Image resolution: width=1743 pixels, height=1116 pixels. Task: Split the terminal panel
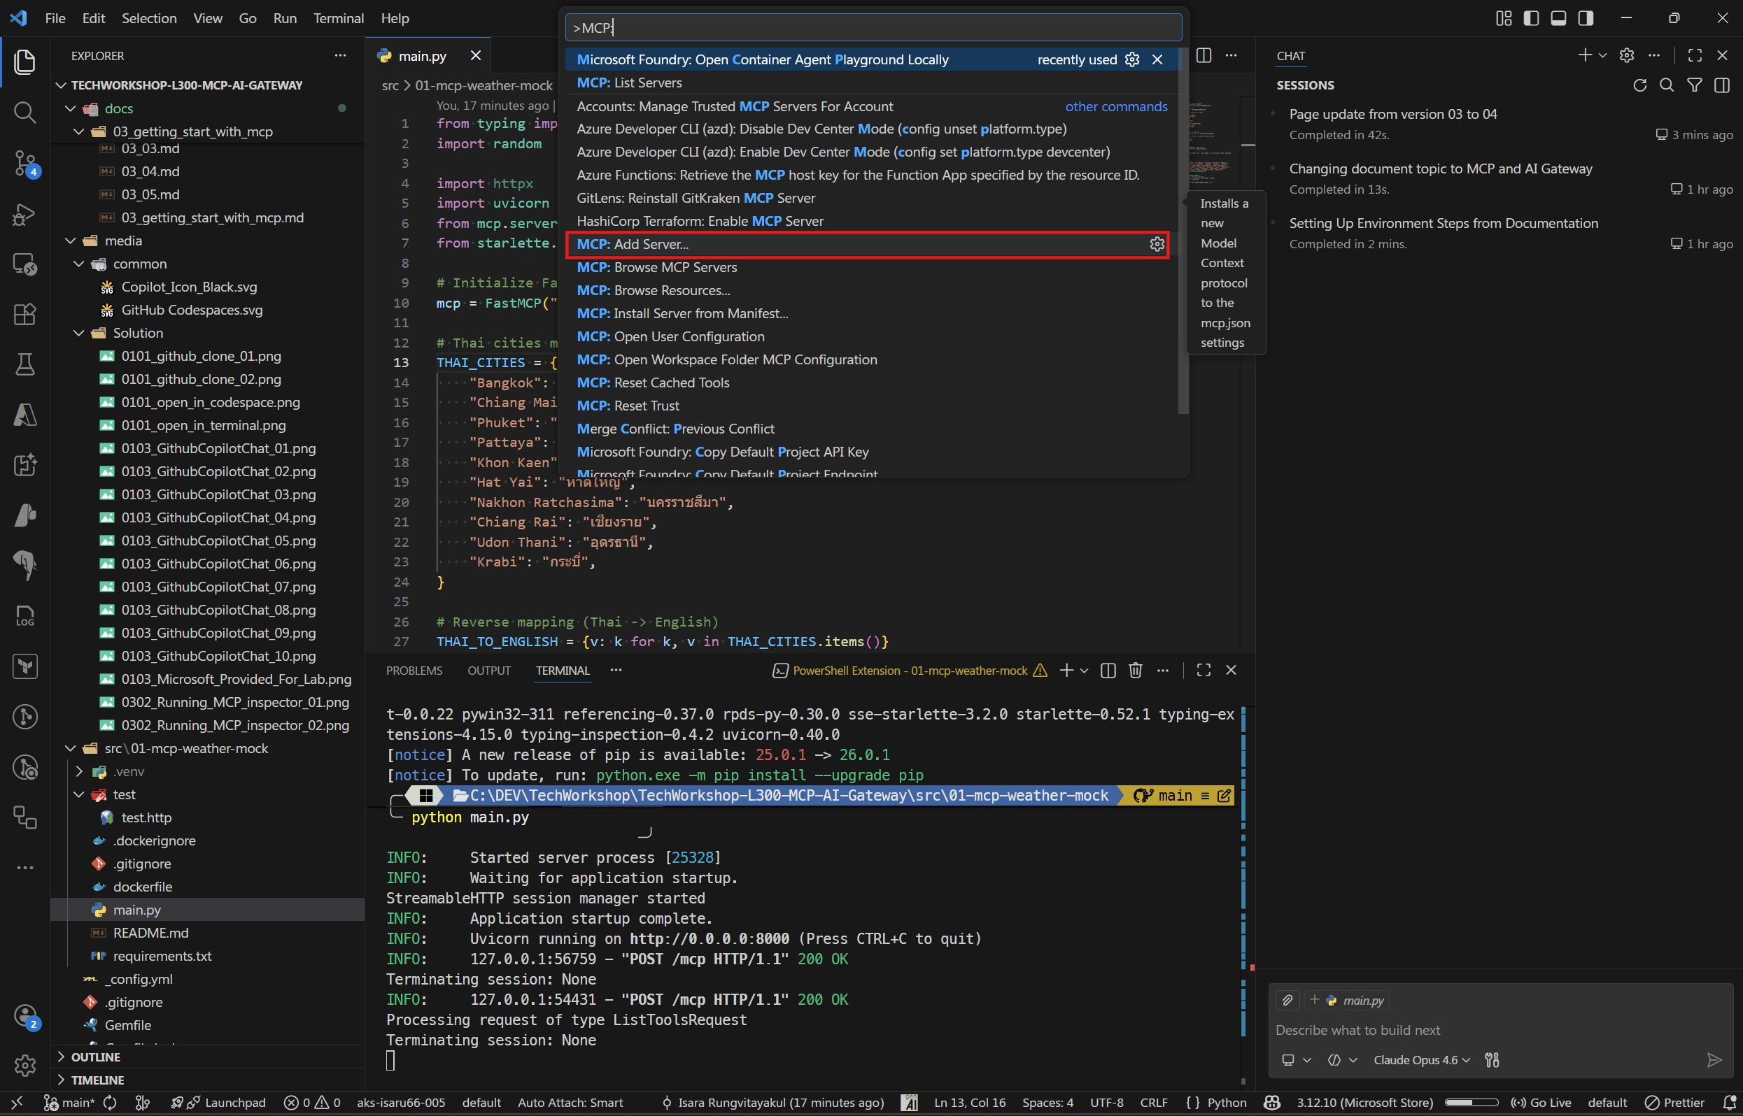click(1108, 671)
